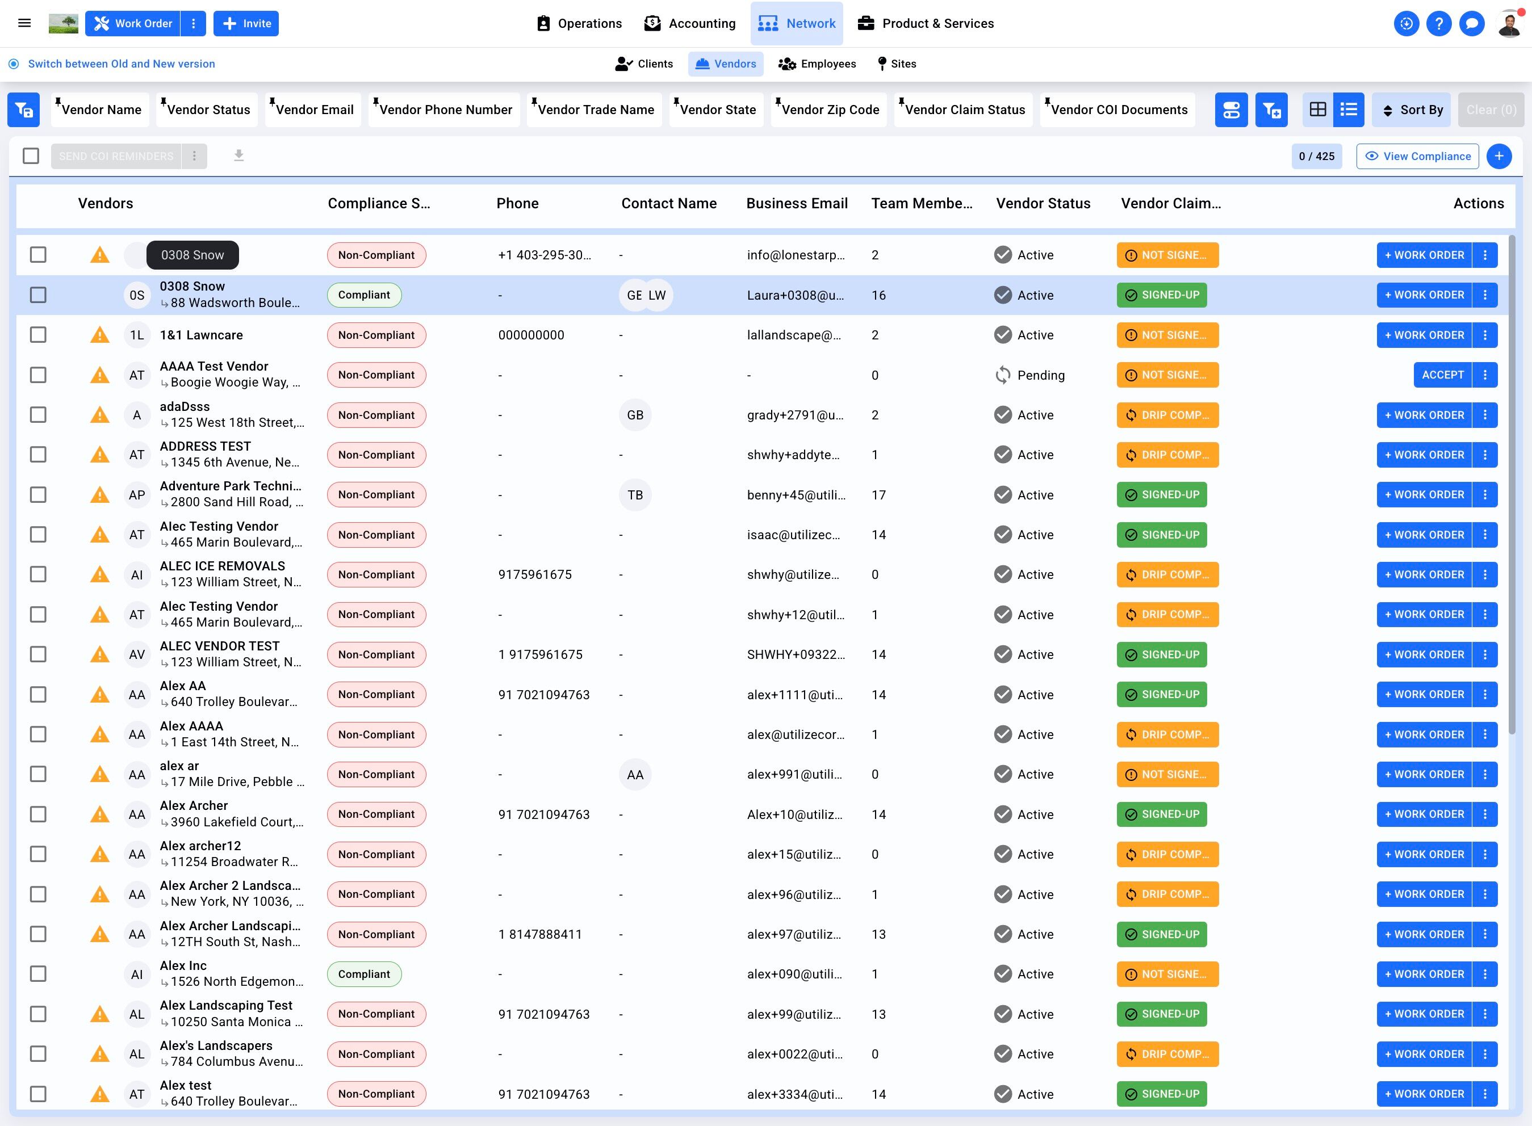Open Work Order button's more options

coord(194,23)
